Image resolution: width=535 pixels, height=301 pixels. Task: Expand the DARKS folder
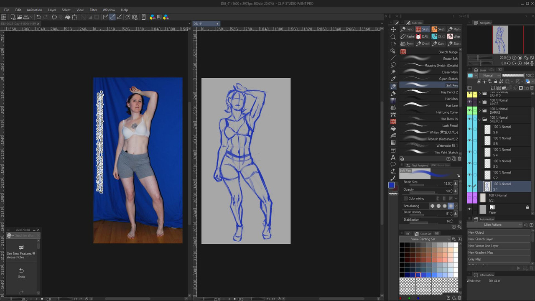point(479,110)
